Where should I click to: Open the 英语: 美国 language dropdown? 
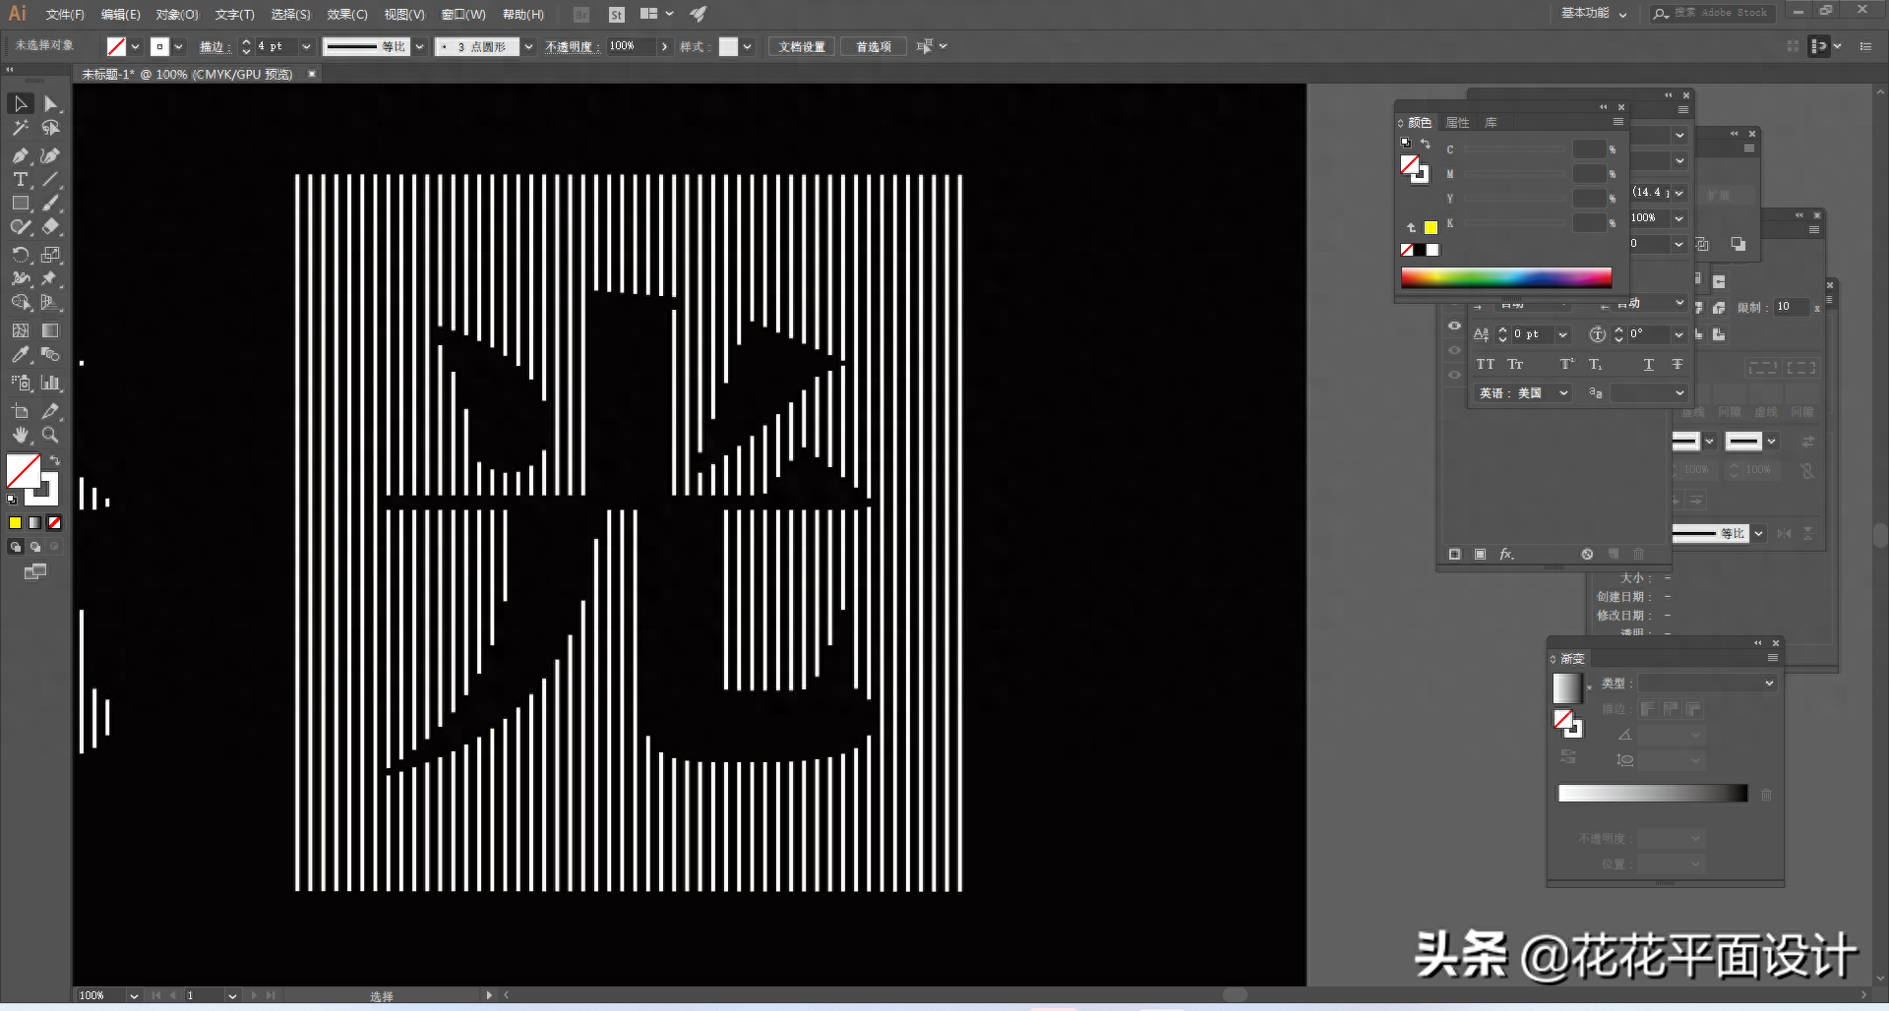1523,393
